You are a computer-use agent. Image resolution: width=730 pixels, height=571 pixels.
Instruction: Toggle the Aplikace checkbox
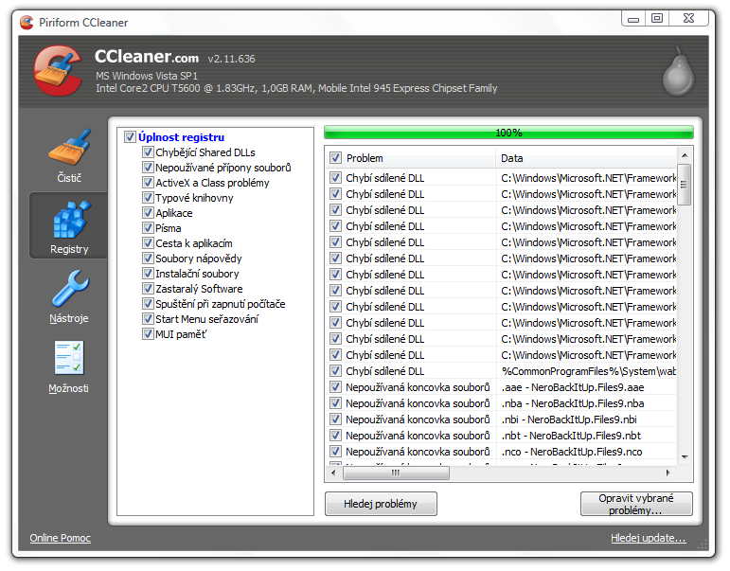[148, 213]
